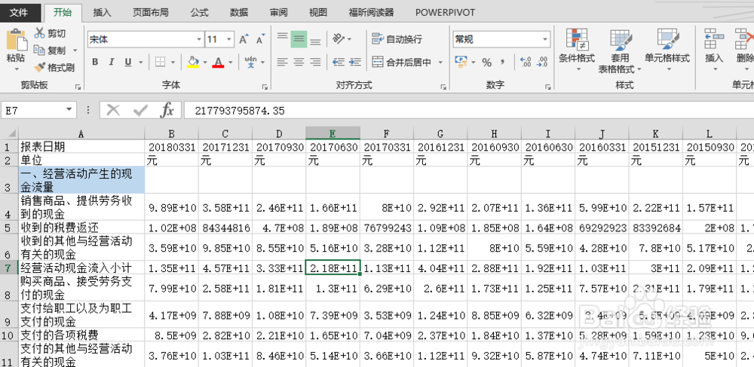Decrease decimal places icon
Screen dimensions: 754x367
point(542,62)
